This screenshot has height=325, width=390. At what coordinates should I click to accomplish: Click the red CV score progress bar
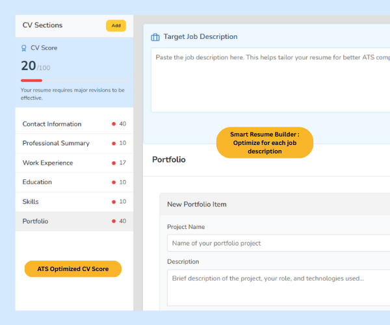[x=31, y=81]
